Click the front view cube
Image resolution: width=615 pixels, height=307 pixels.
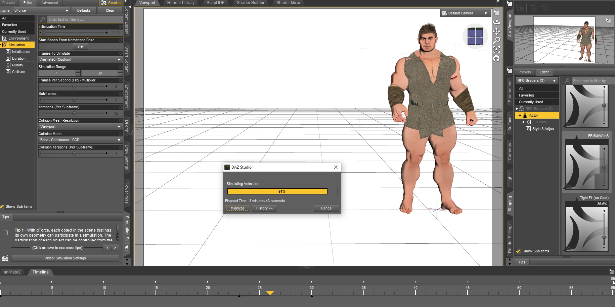tap(475, 36)
